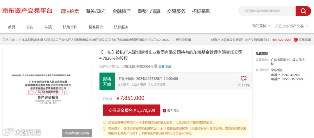Viewport: 314px width, 138px height.
Task: Open the 司法拍卖 tab
Action: (70, 11)
